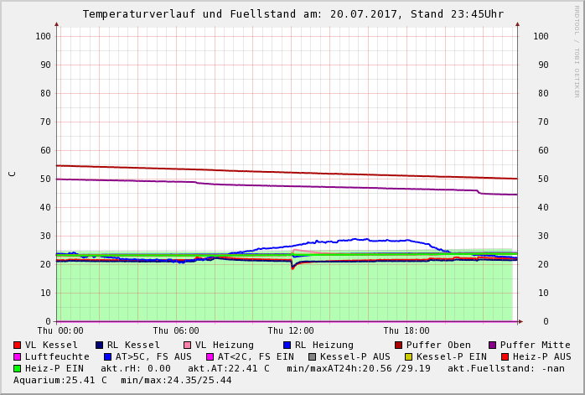Viewport: 585px width, 395px height.
Task: Click the RRDTOOL / TOBI OETIKER watermark
Action: (x=577, y=50)
